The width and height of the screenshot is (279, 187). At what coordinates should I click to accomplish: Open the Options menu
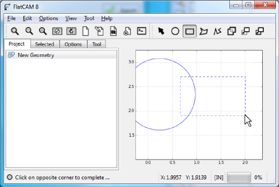click(49, 18)
